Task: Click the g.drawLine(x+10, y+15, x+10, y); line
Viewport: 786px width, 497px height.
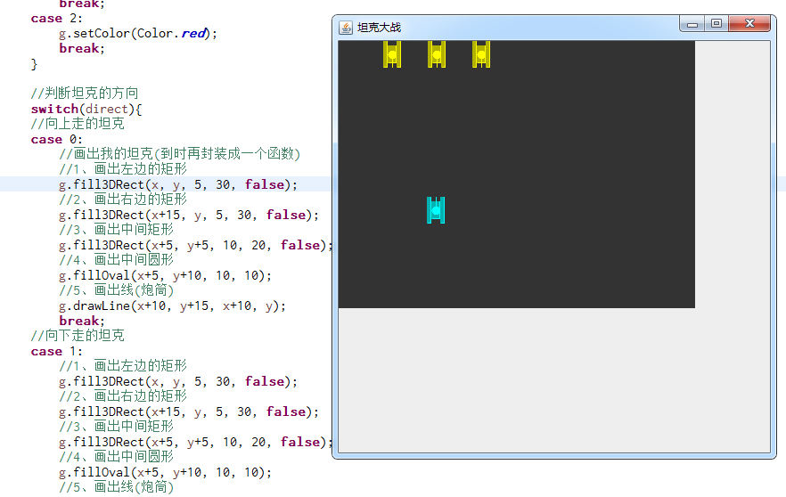Action: coord(172,306)
